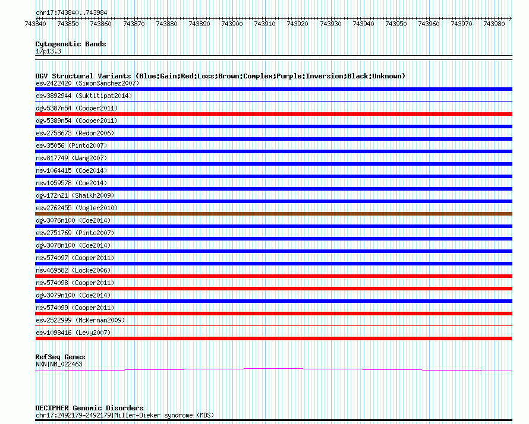Click the red loss bar for nsv469582 (Locke2006)

coord(273,276)
